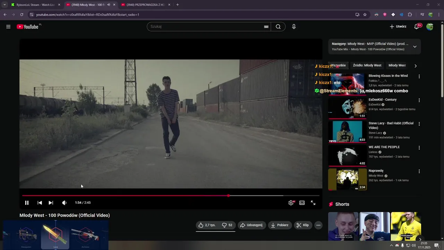Show hidden system tray icons
The image size is (444, 250).
tap(392, 245)
